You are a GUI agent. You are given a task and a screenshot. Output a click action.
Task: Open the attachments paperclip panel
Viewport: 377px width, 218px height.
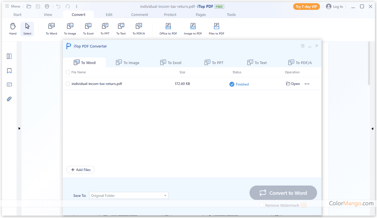click(9, 99)
